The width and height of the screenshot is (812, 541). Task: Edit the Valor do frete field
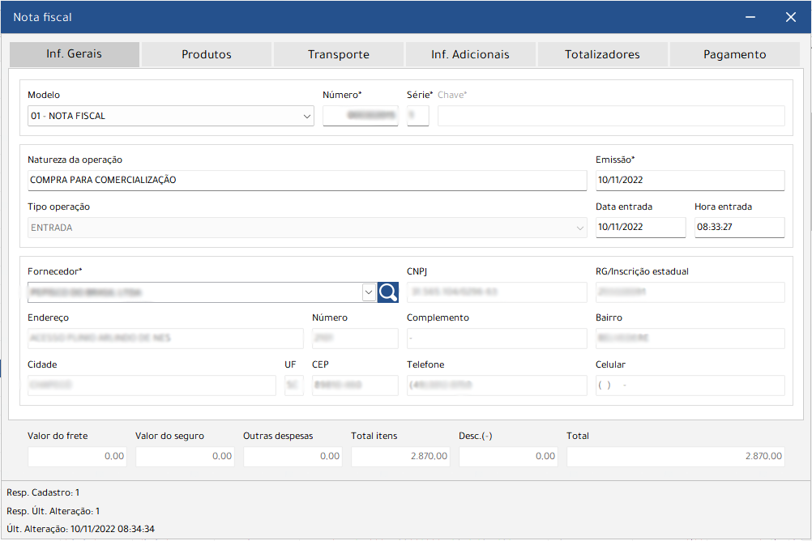[77, 457]
